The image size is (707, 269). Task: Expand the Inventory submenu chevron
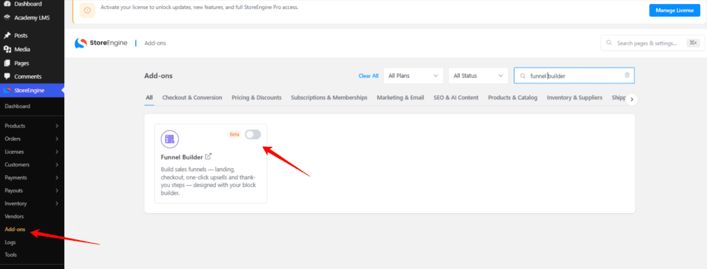57,203
